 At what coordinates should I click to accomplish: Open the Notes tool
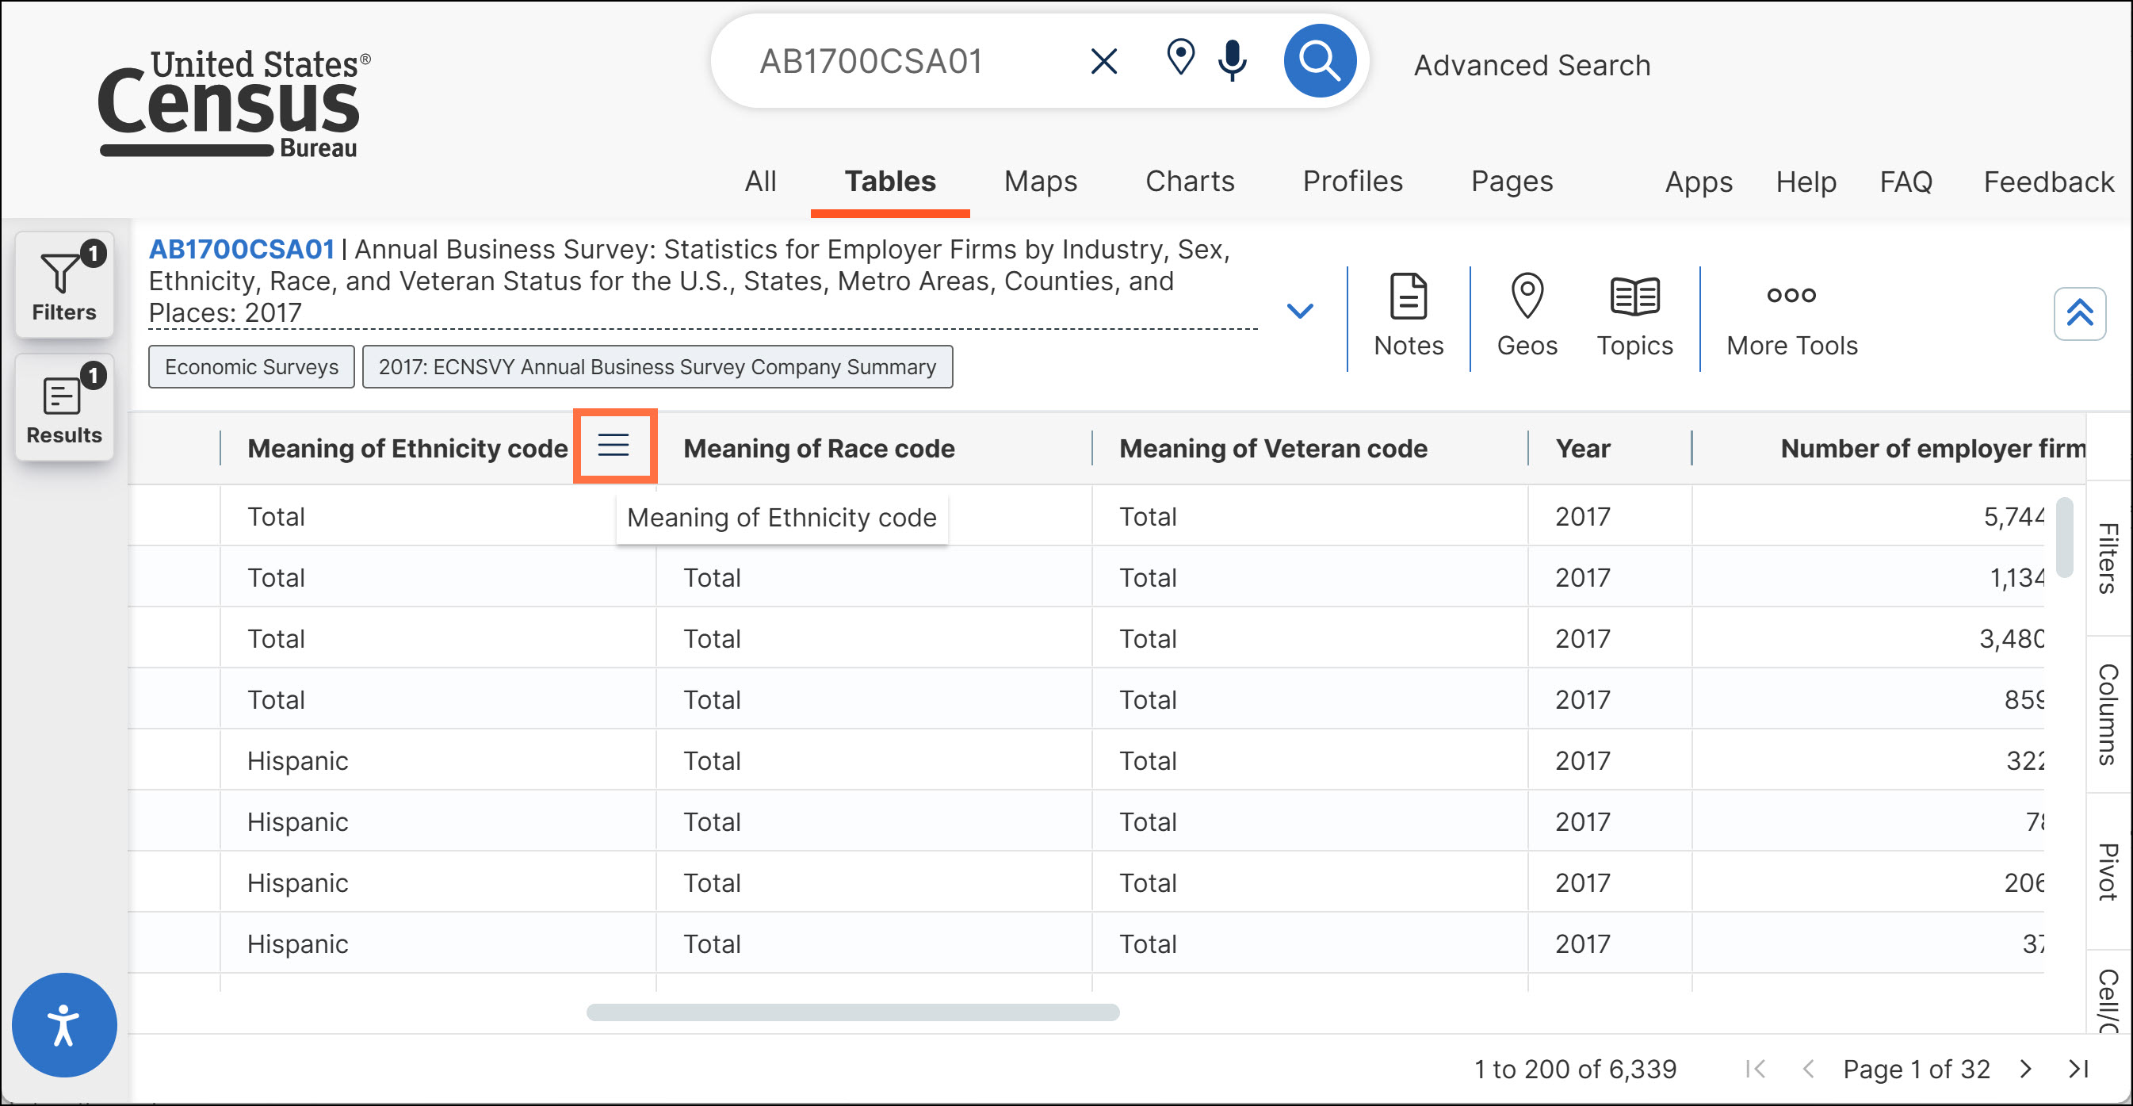pyautogui.click(x=1409, y=316)
